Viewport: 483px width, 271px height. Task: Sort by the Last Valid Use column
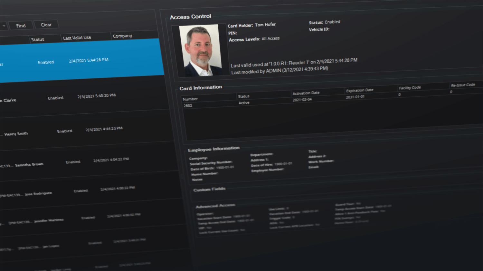click(77, 38)
